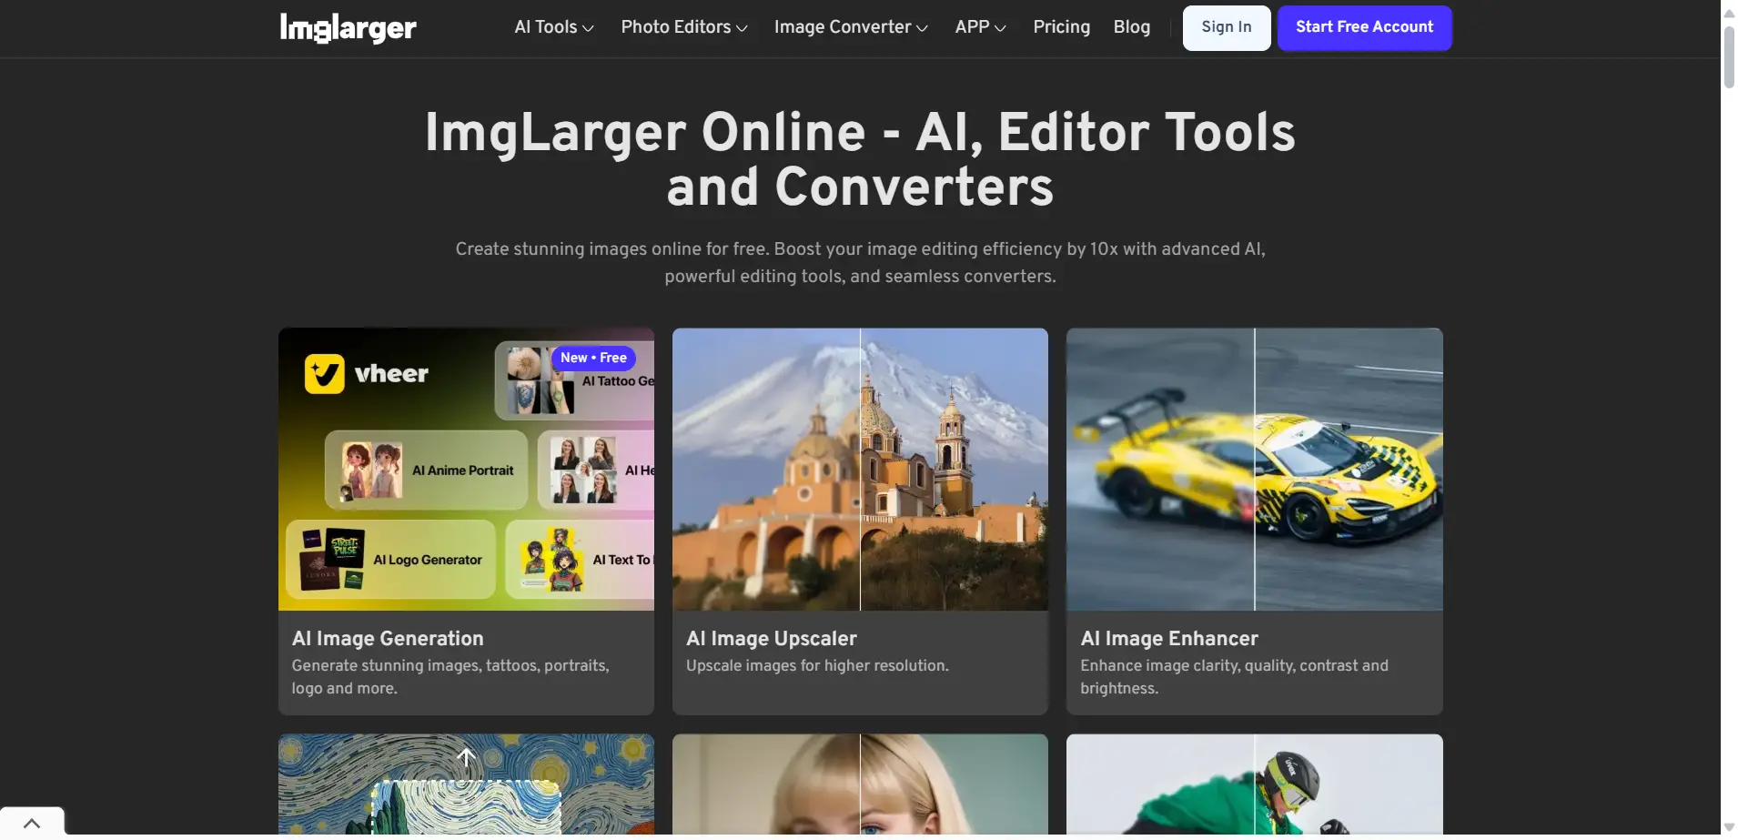This screenshot has width=1738, height=840.
Task: Click the ImgLarger logo
Action: (x=348, y=28)
